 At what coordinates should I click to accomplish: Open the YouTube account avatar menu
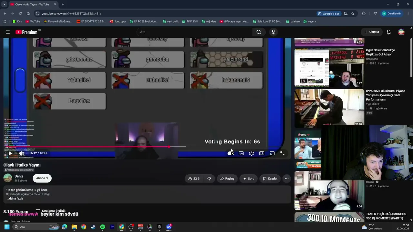click(401, 32)
